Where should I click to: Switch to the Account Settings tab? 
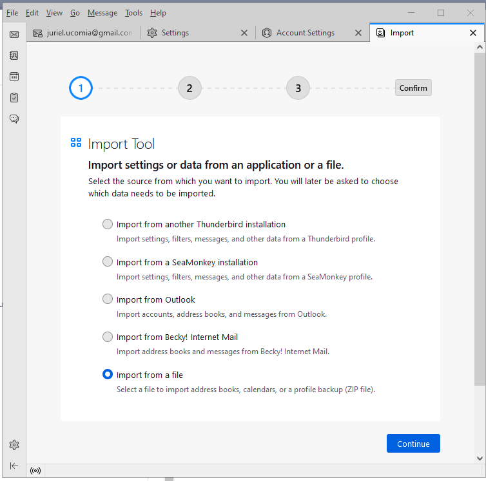pos(306,33)
